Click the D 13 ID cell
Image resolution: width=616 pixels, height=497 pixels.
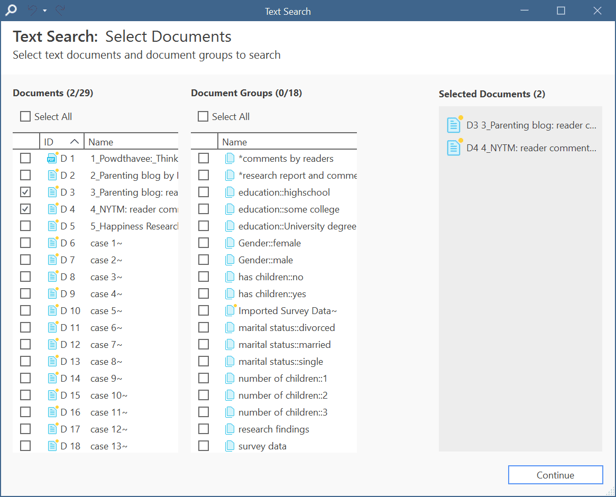pos(70,362)
